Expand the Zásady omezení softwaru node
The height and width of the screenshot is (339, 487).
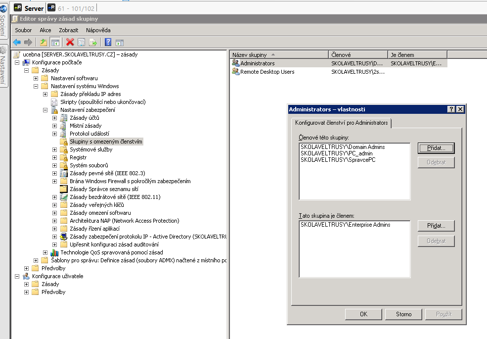point(54,213)
